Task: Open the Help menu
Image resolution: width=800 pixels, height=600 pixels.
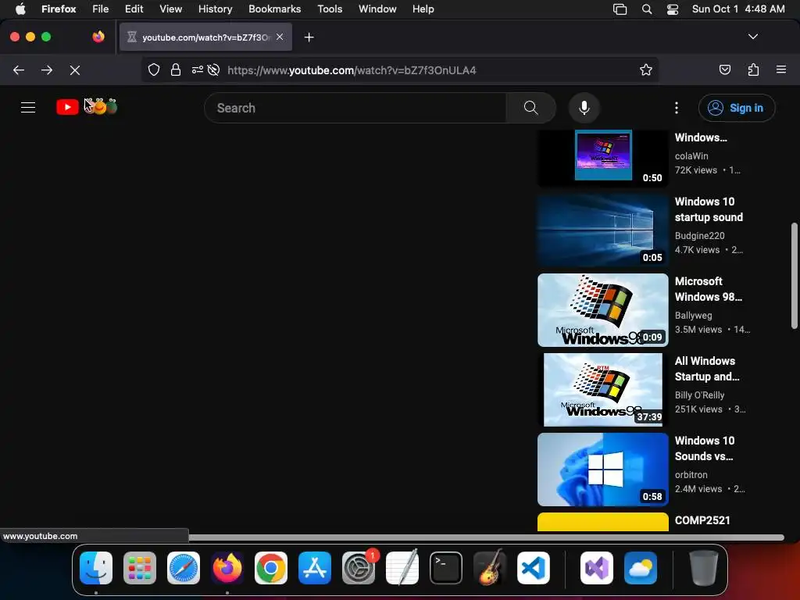Action: [423, 9]
